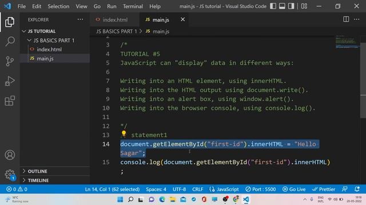Click the Visual Studio Code taskbar icon
The image size is (366, 205).
coord(246,199)
